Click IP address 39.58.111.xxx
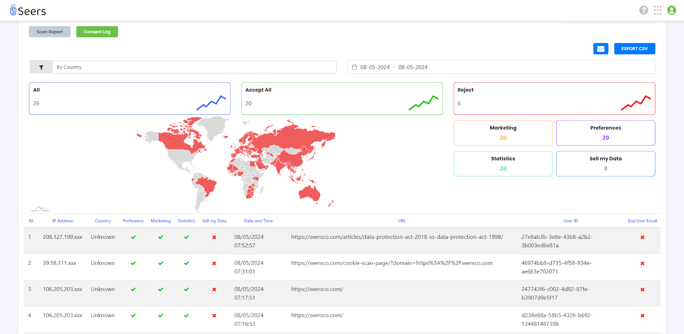This screenshot has width=684, height=334. [x=59, y=263]
